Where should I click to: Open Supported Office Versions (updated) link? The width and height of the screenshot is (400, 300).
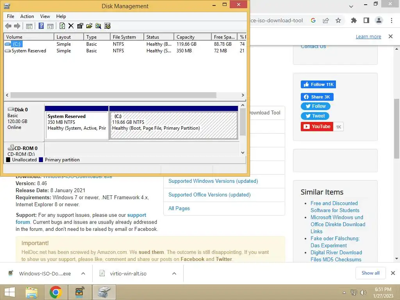(209, 195)
